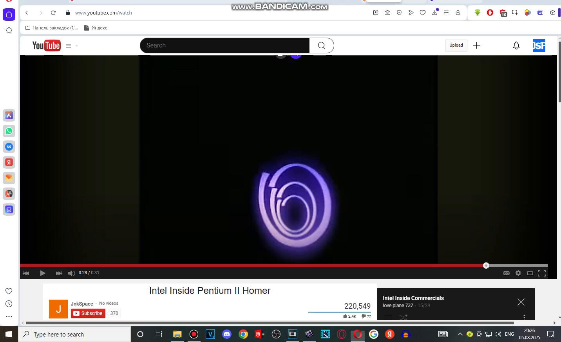Viewport: 561px width, 342px height.
Task: Play the paused video
Action: click(x=43, y=273)
